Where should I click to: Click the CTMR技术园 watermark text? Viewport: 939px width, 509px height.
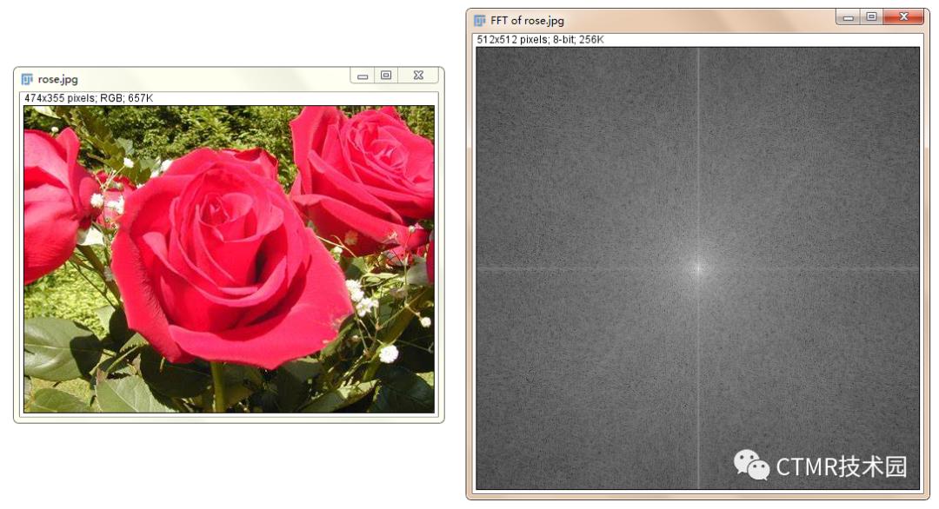(x=841, y=466)
